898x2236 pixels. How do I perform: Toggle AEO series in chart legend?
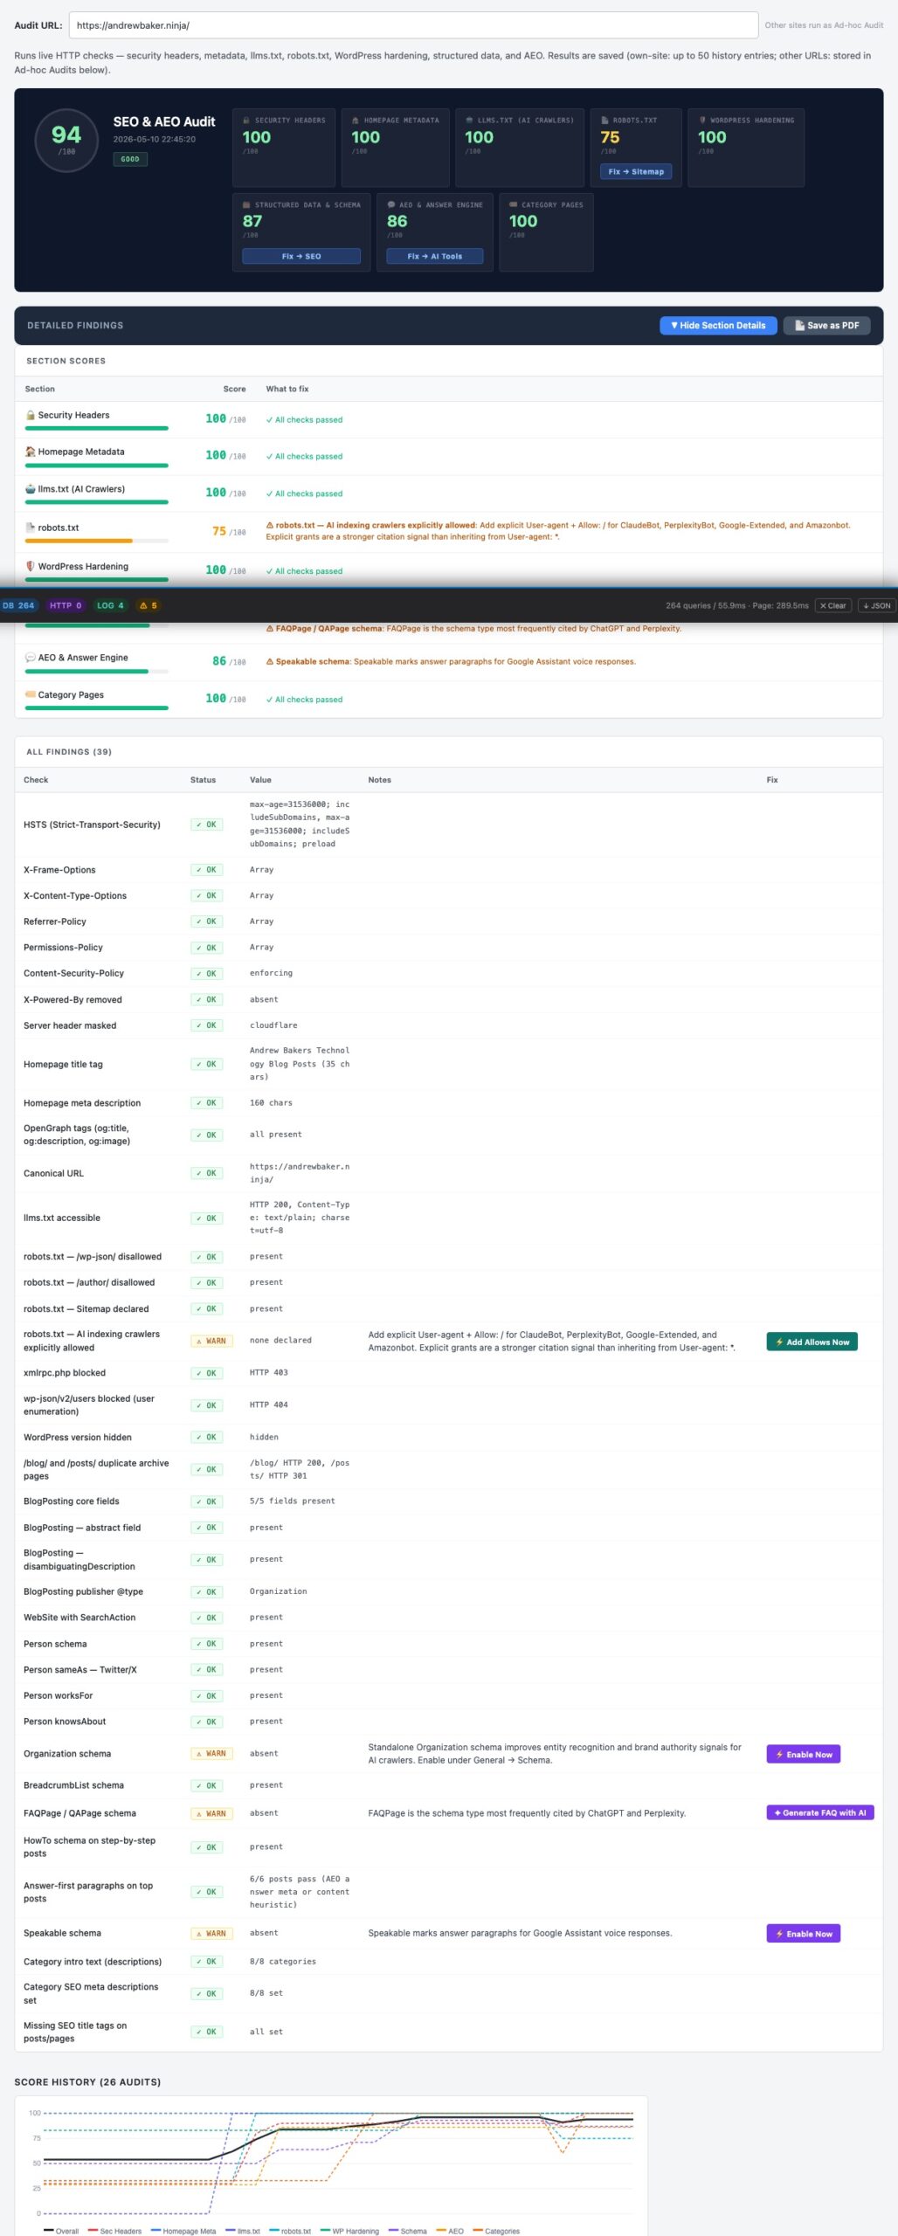click(x=450, y=2231)
